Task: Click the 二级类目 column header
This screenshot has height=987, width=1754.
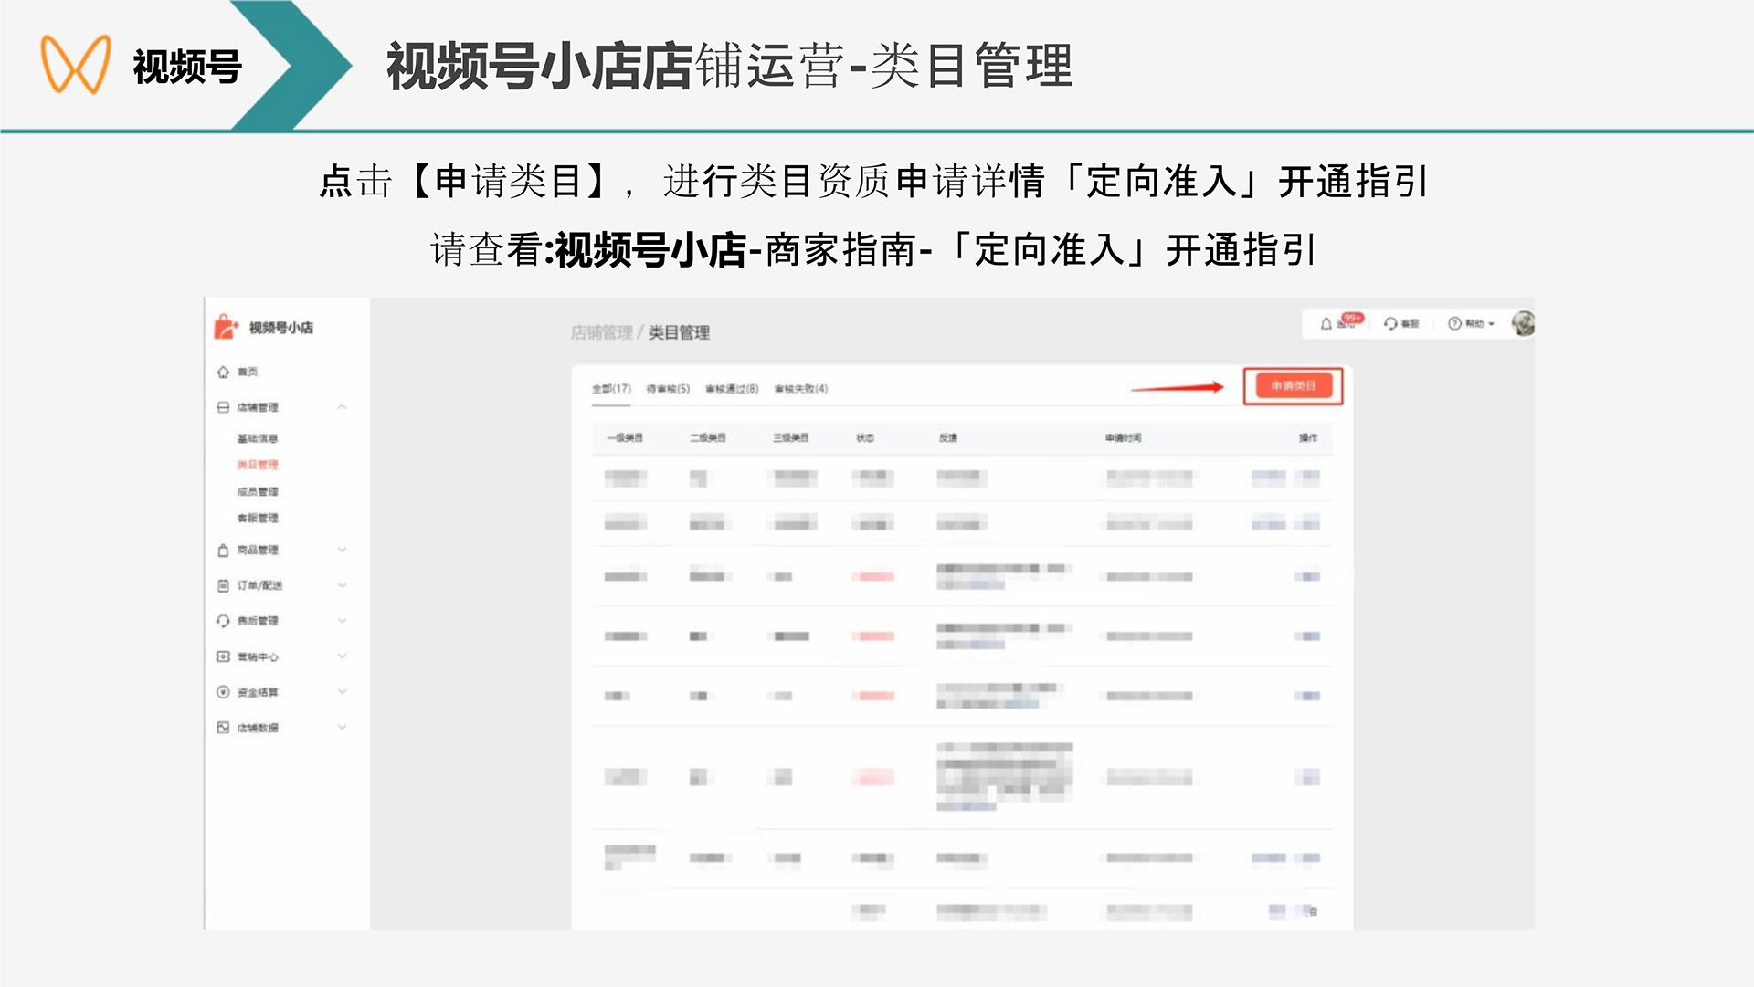Action: (x=708, y=438)
